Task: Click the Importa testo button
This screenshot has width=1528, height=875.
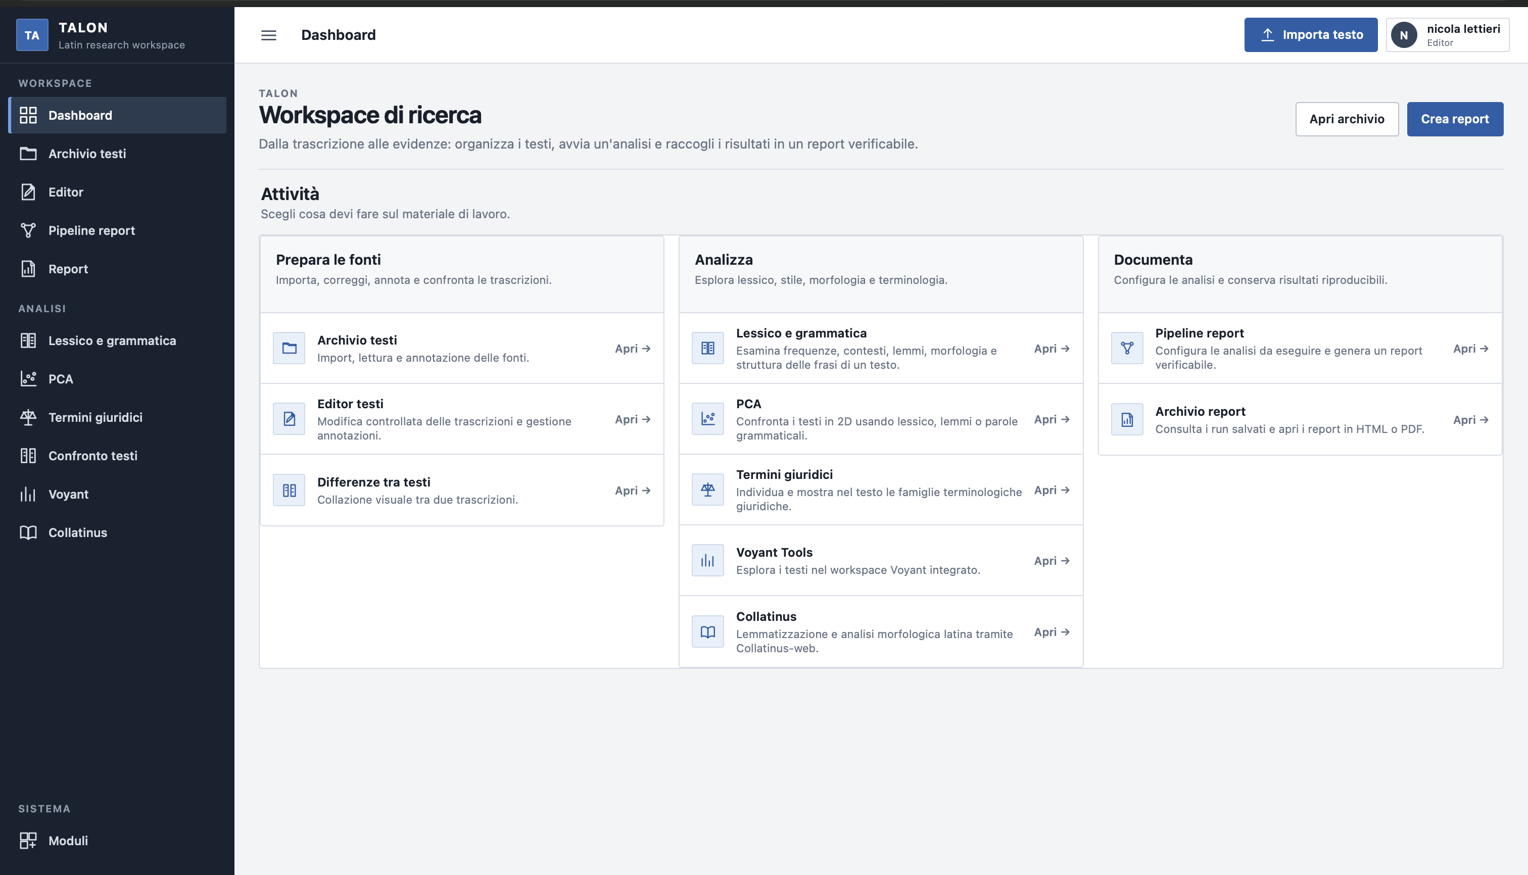Action: click(1310, 35)
